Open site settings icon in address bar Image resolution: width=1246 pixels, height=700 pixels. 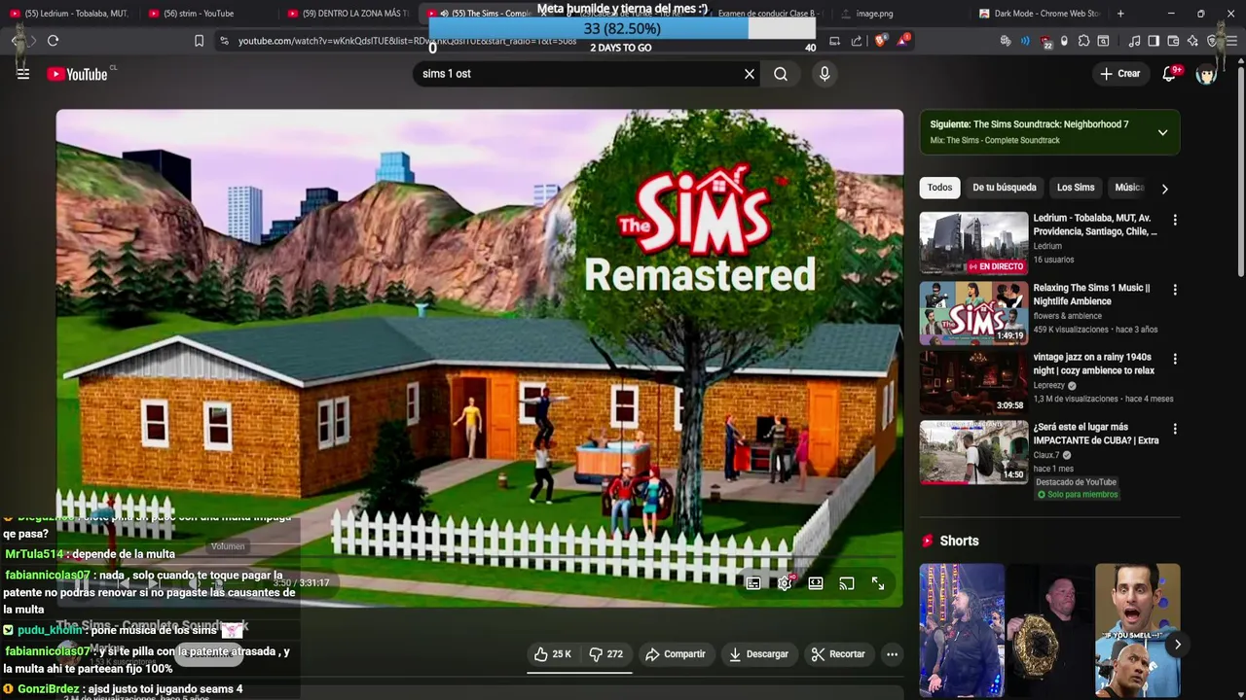(x=224, y=41)
